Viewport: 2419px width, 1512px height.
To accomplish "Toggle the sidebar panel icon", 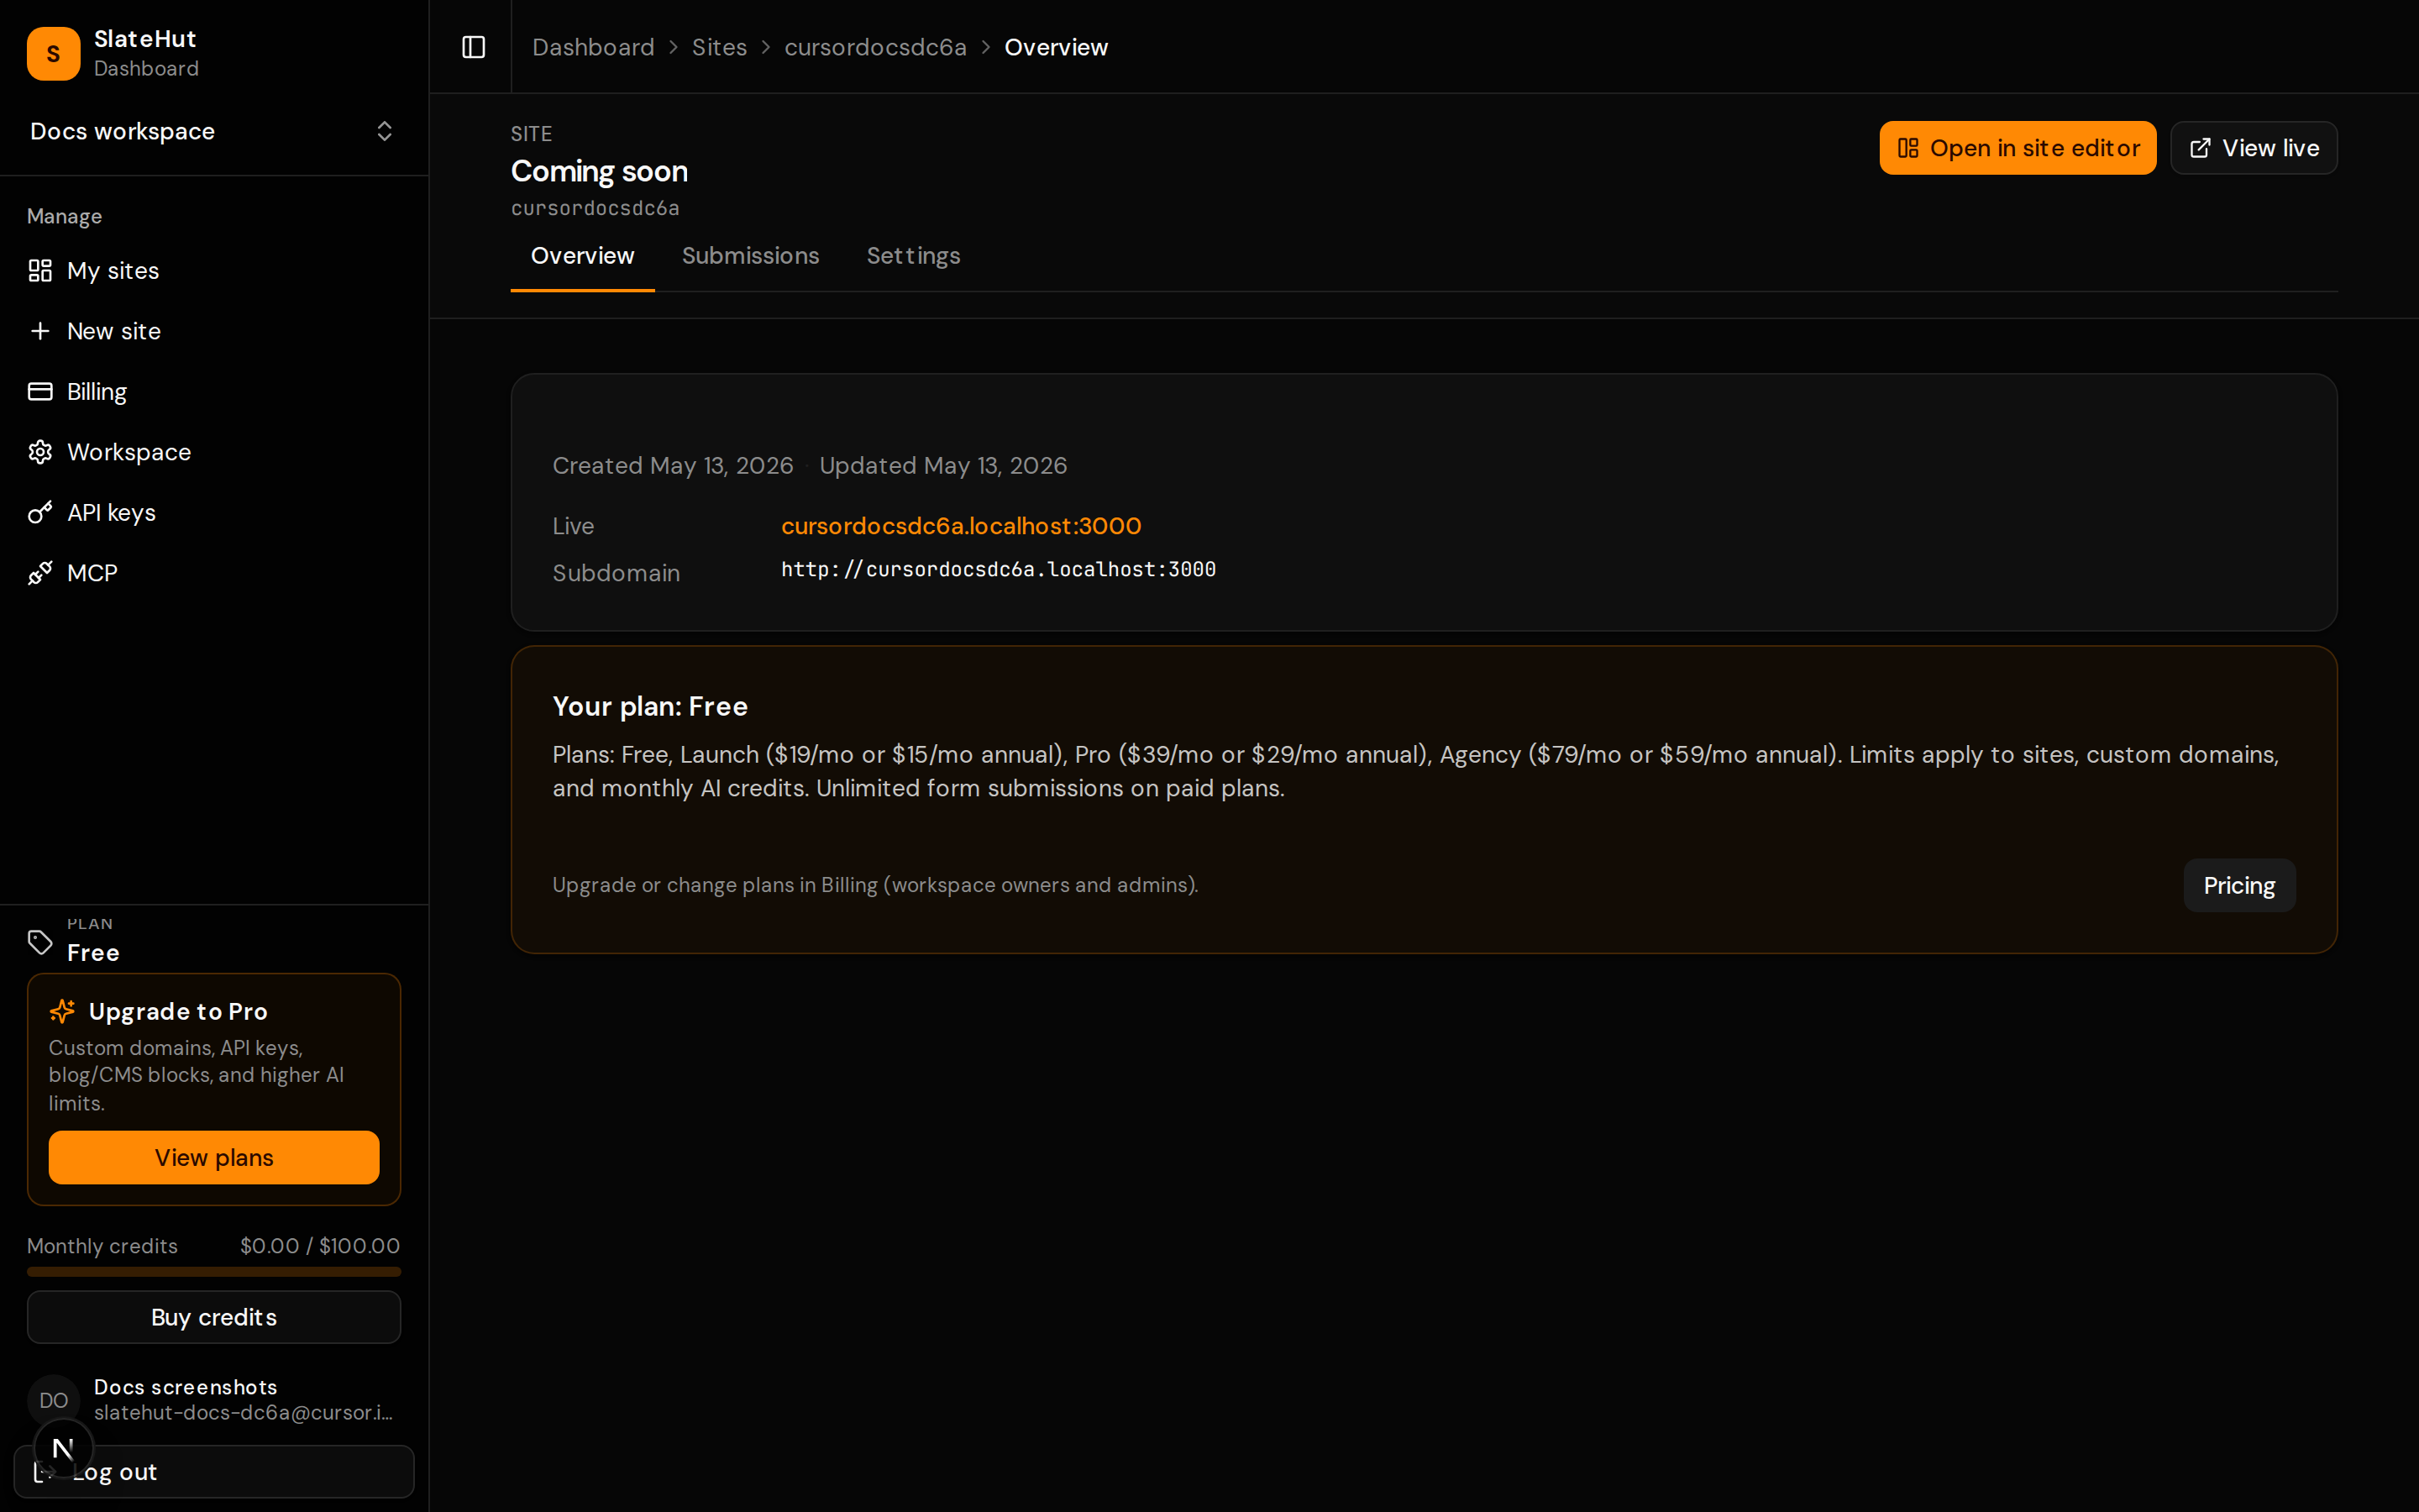I will (474, 47).
